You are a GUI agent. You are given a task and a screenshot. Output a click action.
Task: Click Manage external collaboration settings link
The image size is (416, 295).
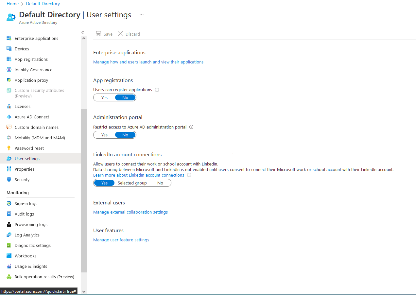pyautogui.click(x=130, y=212)
